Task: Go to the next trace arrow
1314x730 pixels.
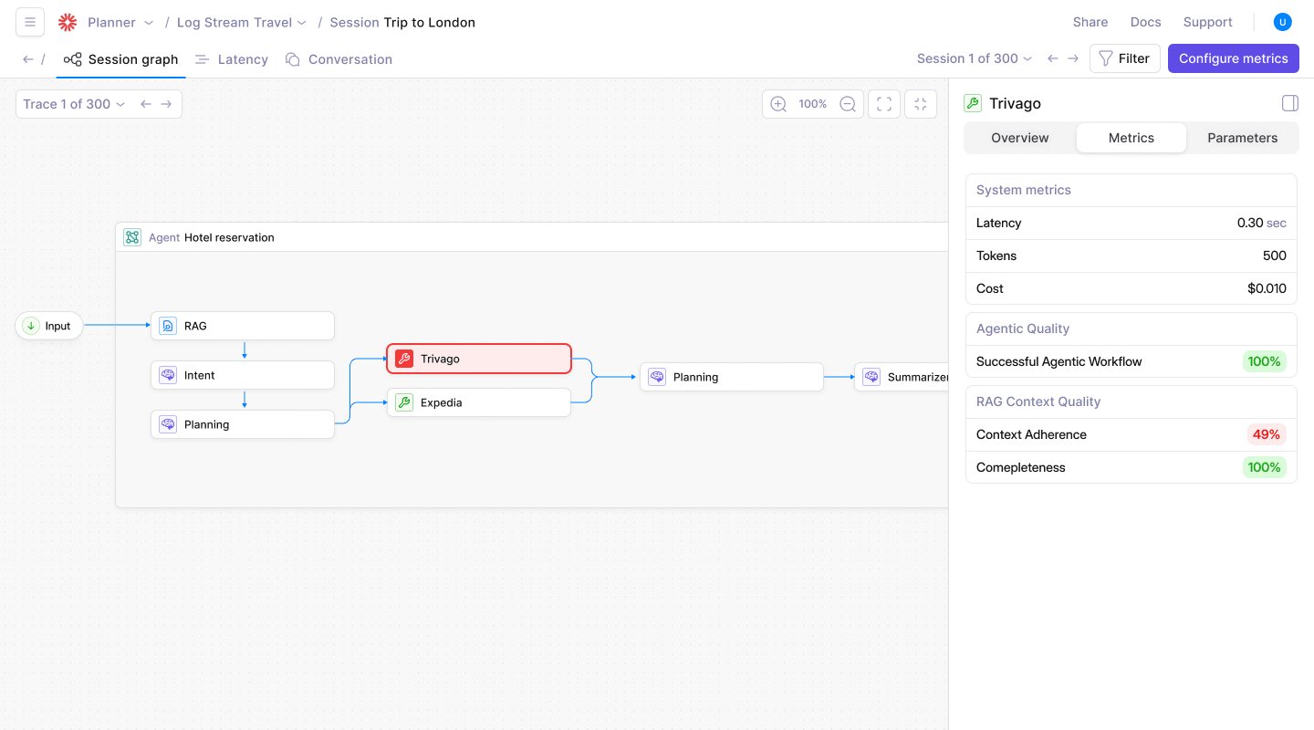Action: pos(166,104)
